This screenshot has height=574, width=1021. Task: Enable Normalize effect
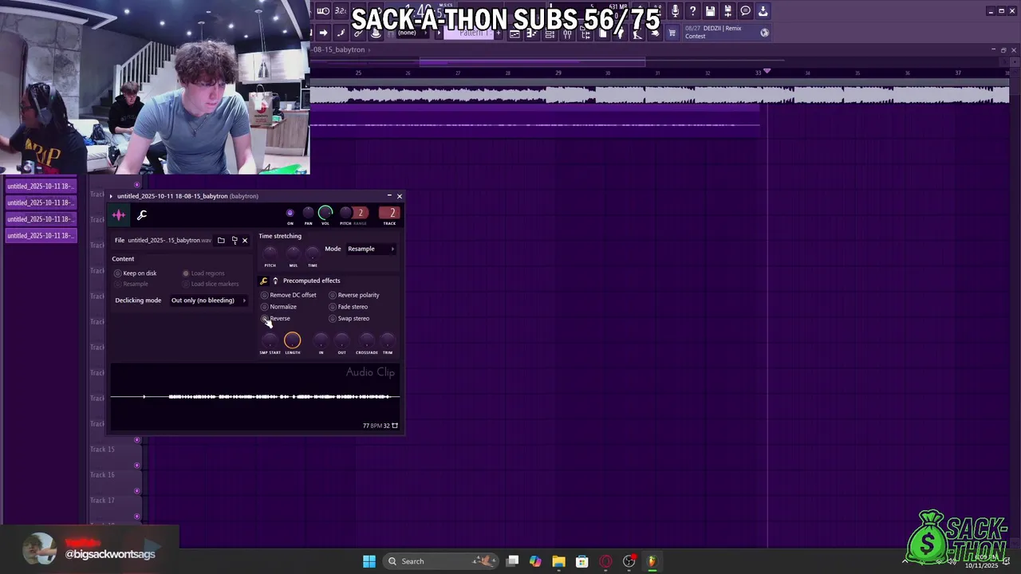279,307
